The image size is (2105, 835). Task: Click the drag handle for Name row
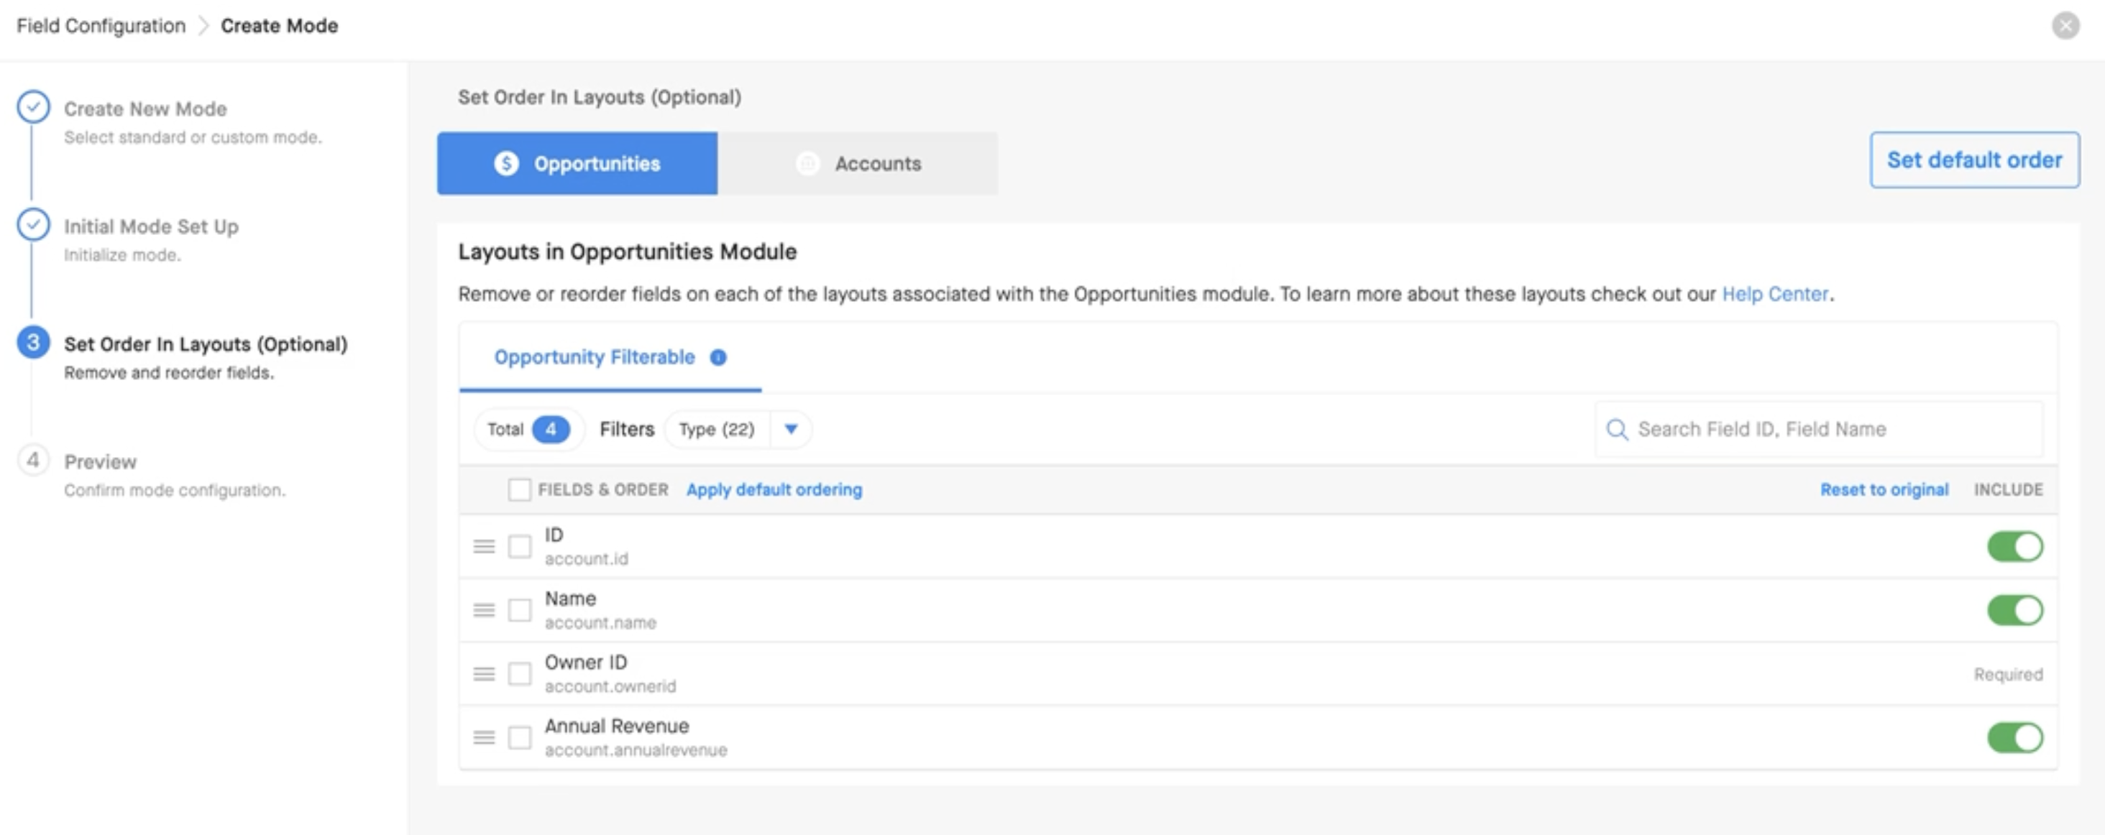(x=484, y=609)
